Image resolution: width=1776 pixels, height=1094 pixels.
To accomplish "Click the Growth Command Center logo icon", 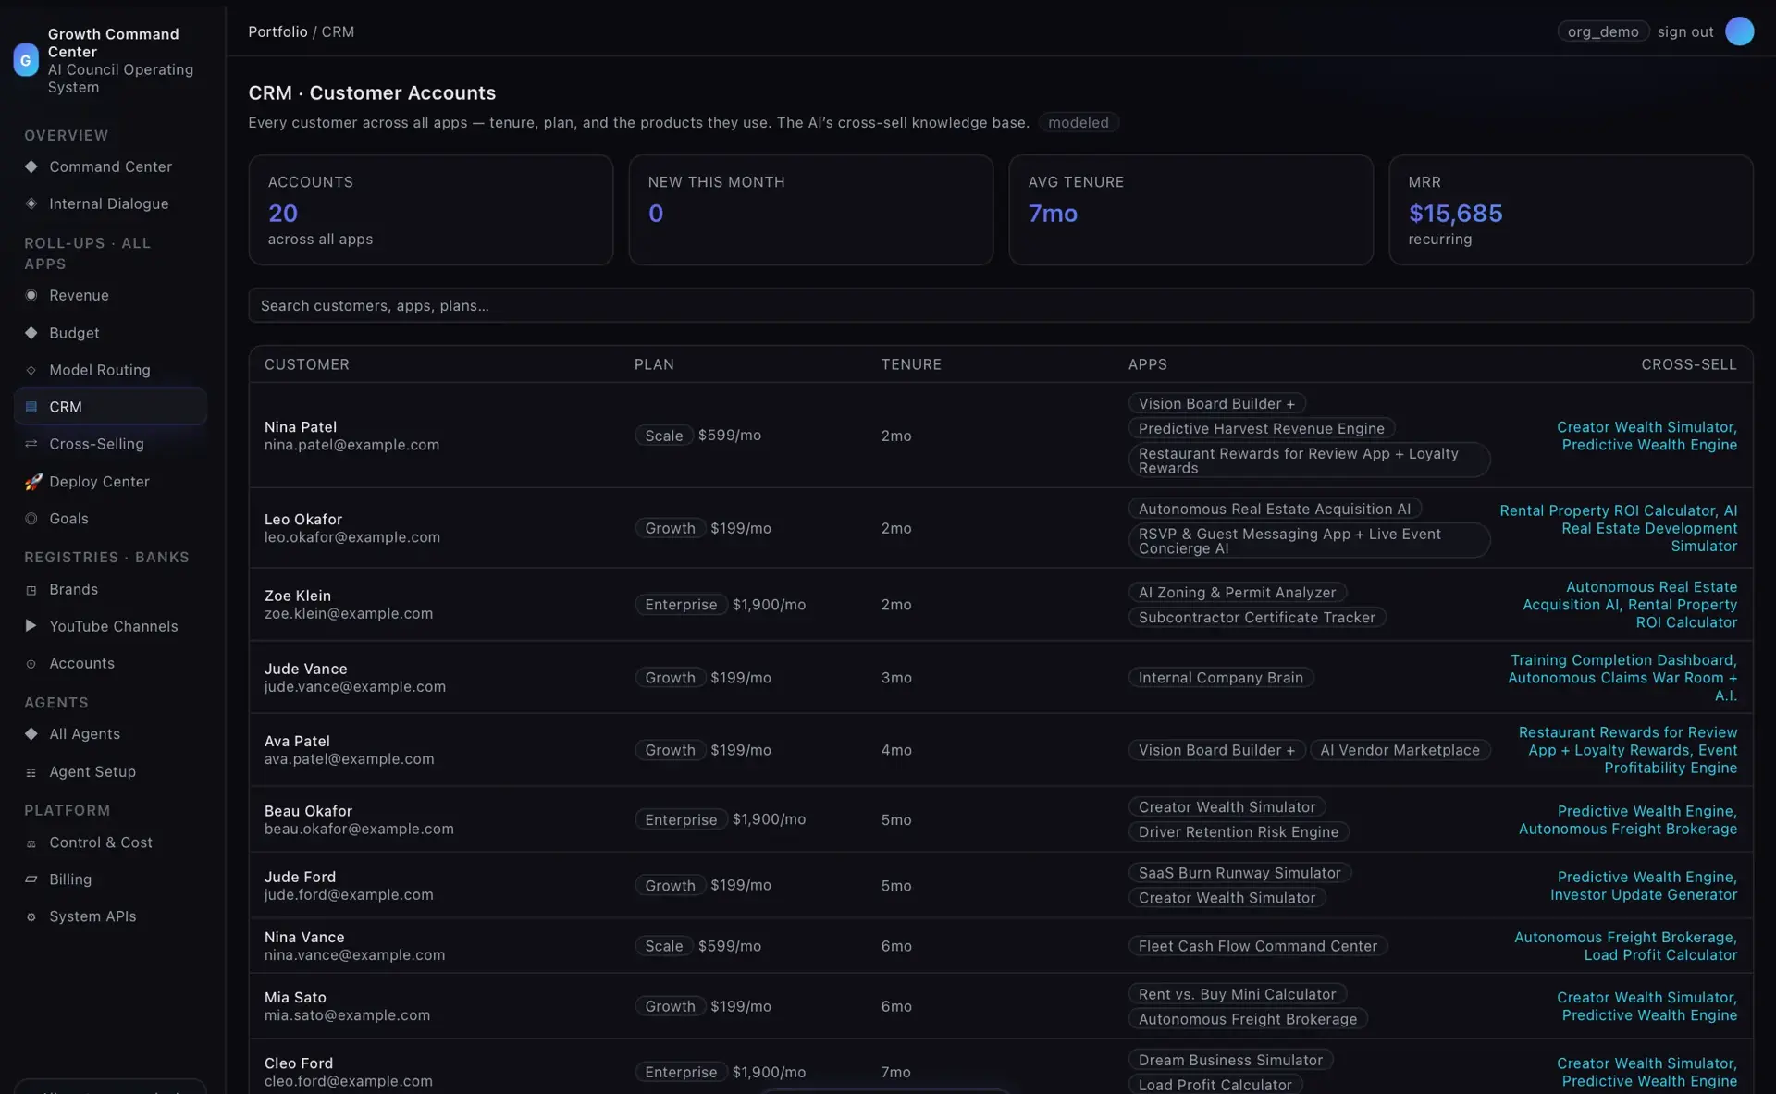I will point(26,60).
